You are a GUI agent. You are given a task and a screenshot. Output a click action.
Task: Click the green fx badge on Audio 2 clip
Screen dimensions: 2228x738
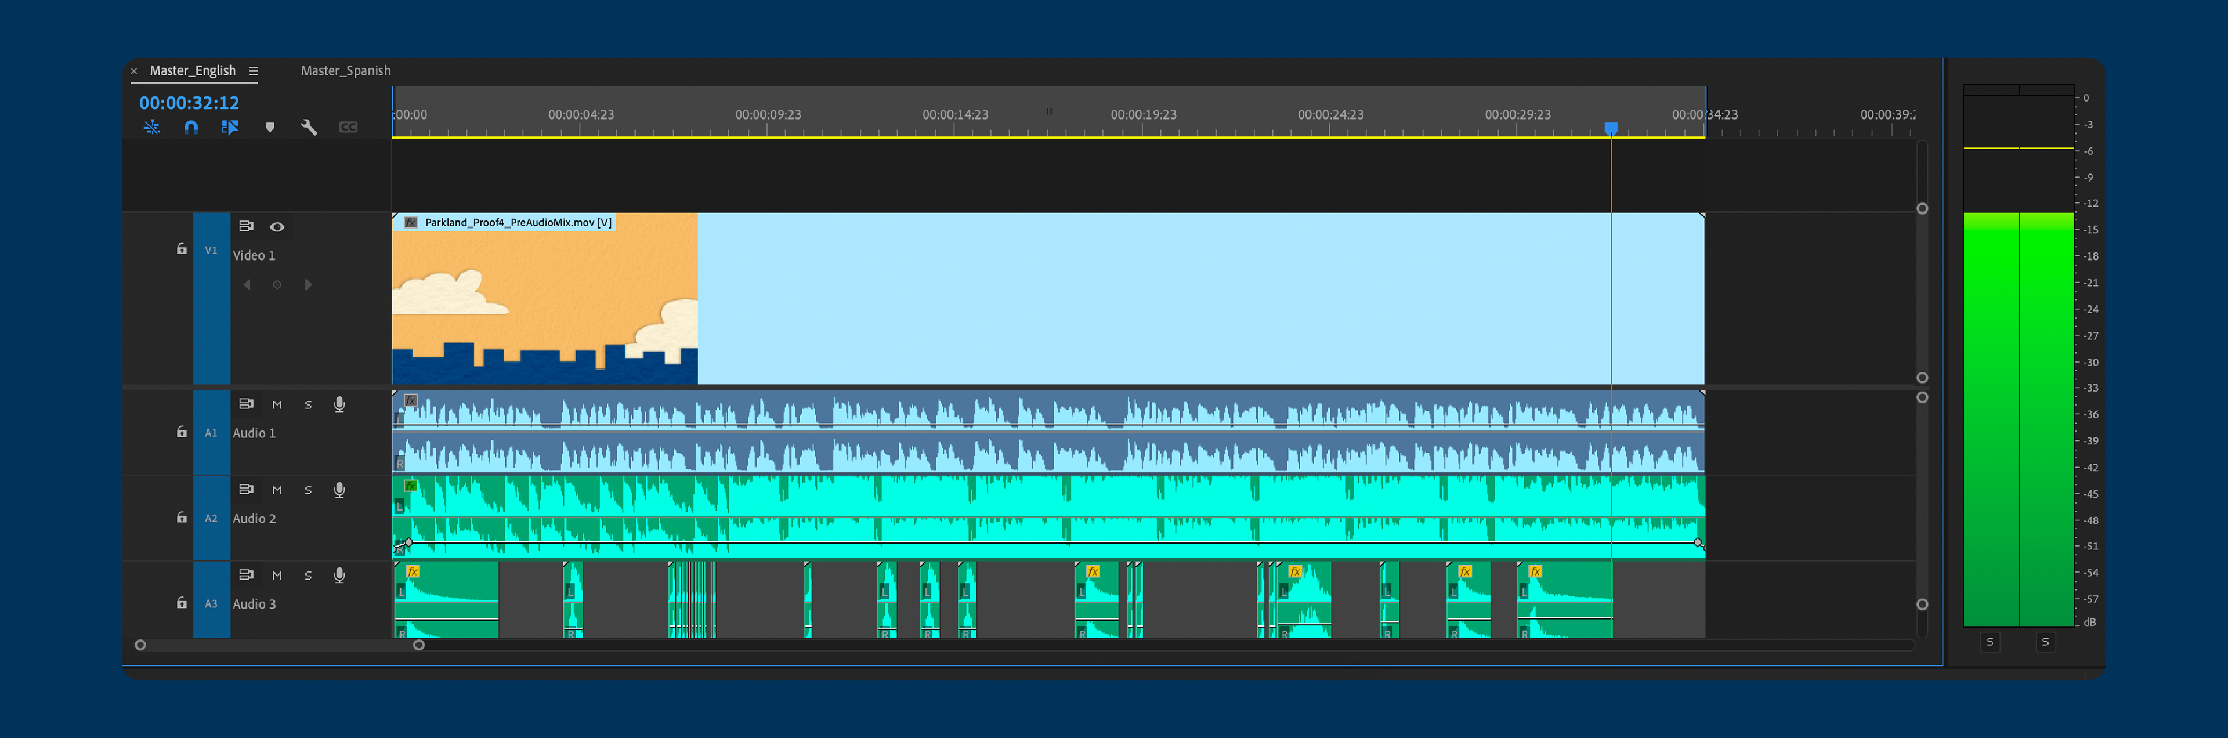point(412,486)
